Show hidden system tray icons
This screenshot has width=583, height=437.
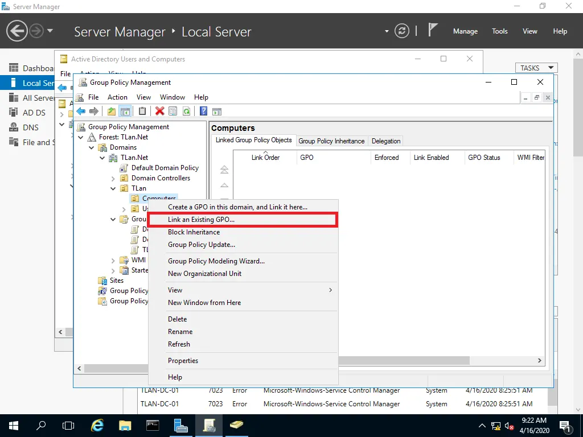click(482, 426)
